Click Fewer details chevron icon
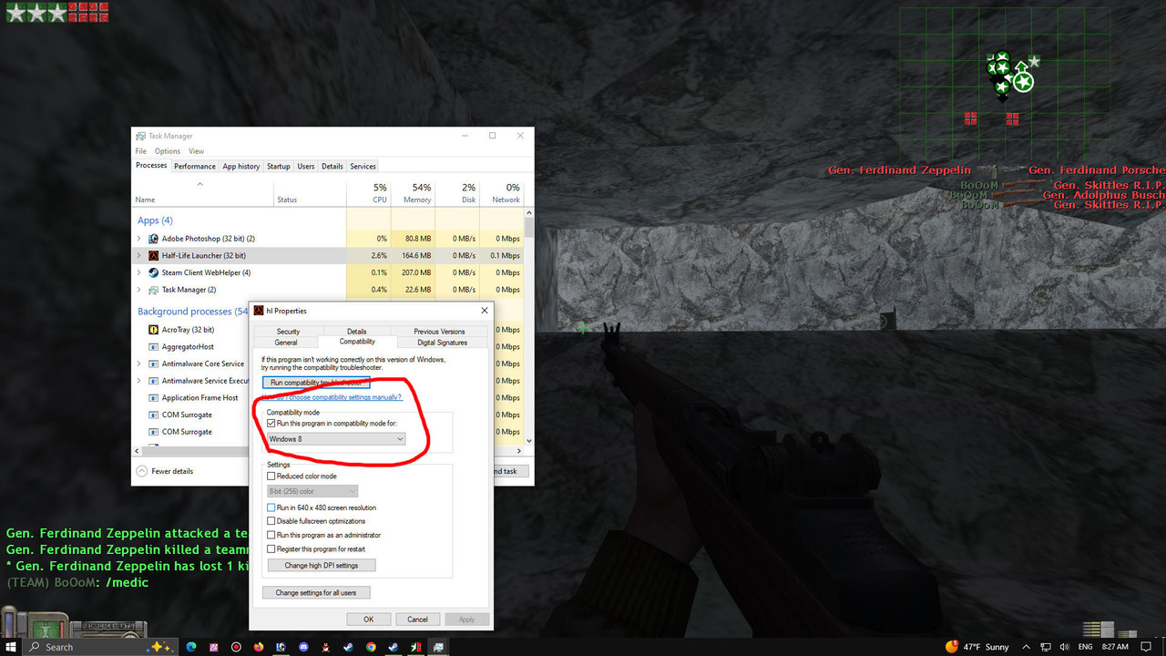This screenshot has height=656, width=1166. [x=141, y=471]
